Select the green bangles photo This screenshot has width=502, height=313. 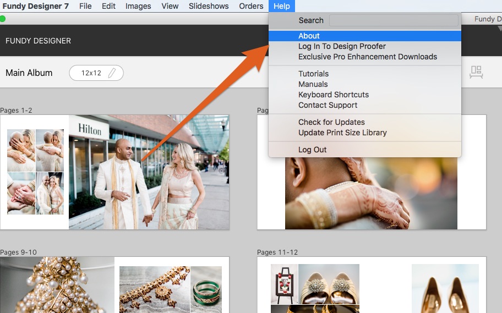point(206,290)
